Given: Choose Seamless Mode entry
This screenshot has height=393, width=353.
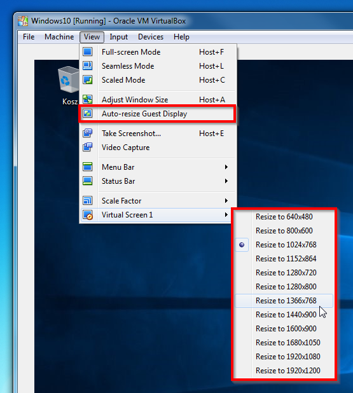Looking at the screenshot, I should point(158,66).
